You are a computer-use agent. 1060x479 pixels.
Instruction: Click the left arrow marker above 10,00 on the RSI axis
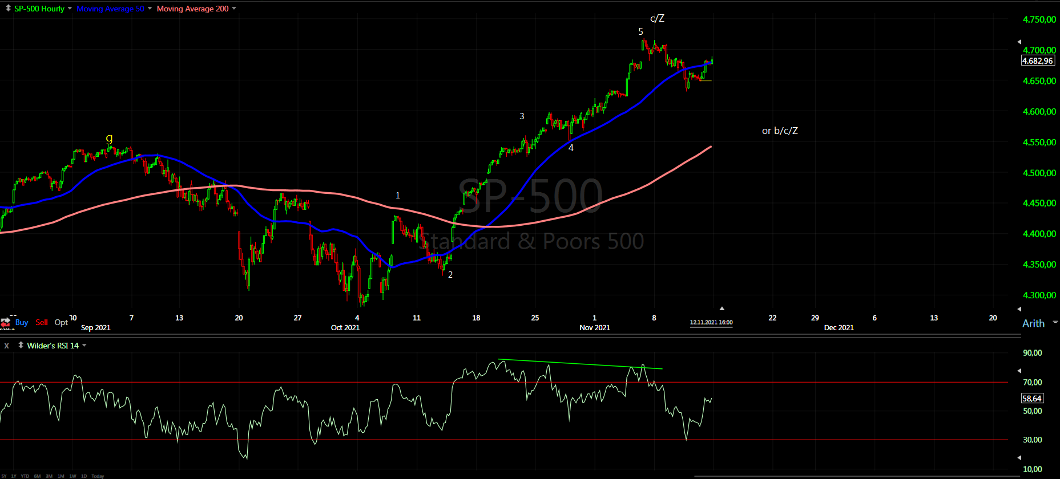coord(1019,457)
